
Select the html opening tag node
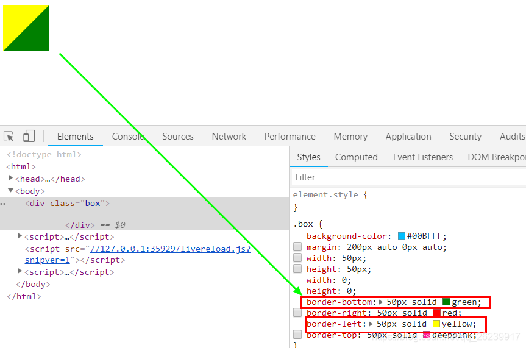(x=21, y=167)
